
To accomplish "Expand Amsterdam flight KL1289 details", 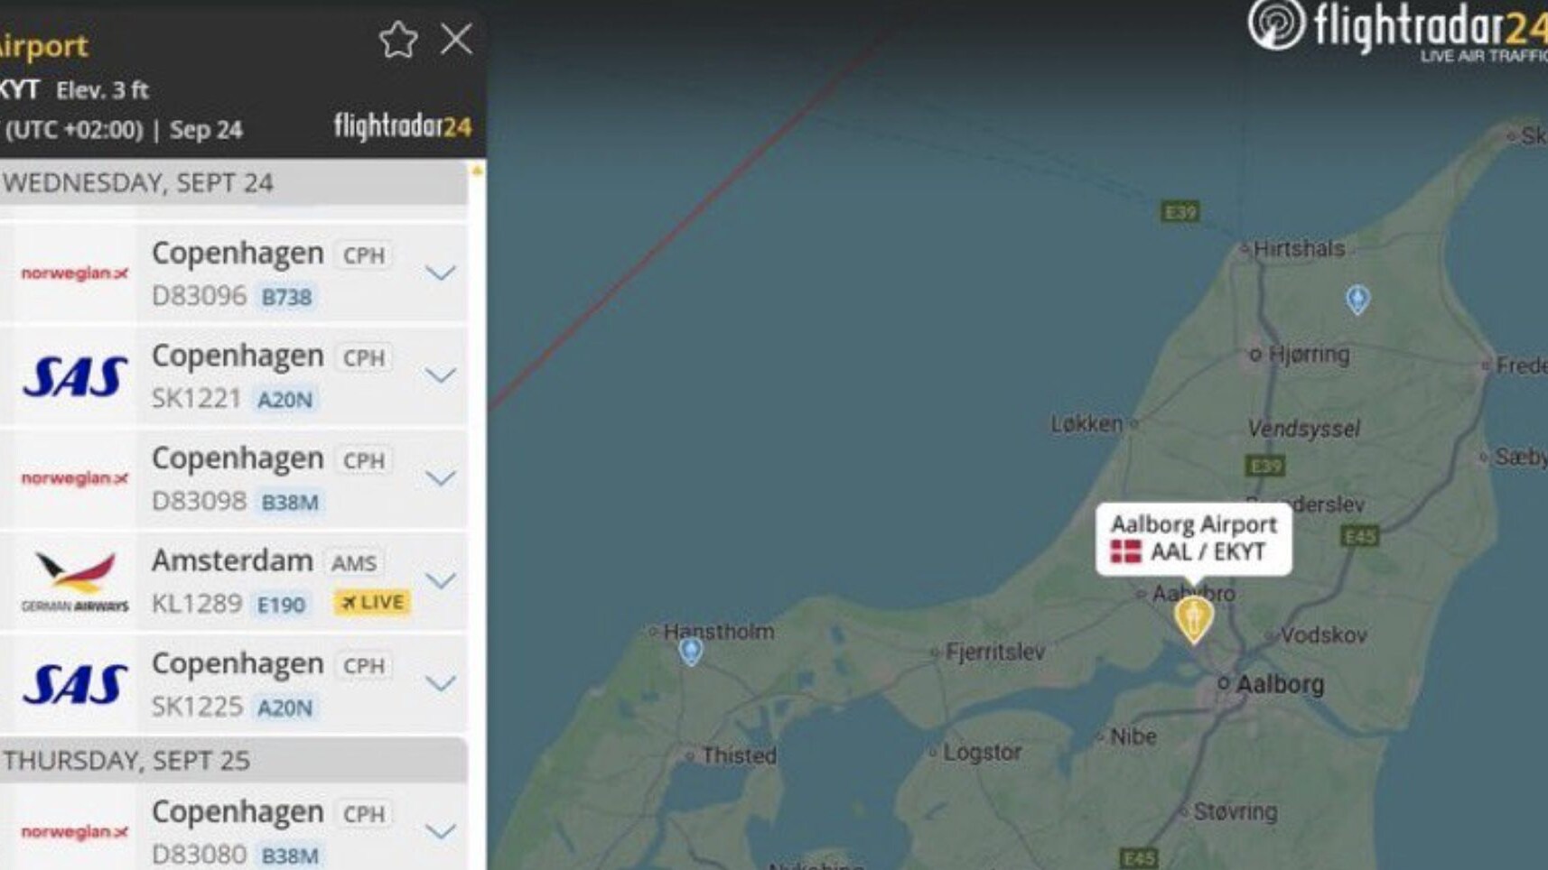I will coord(440,579).
